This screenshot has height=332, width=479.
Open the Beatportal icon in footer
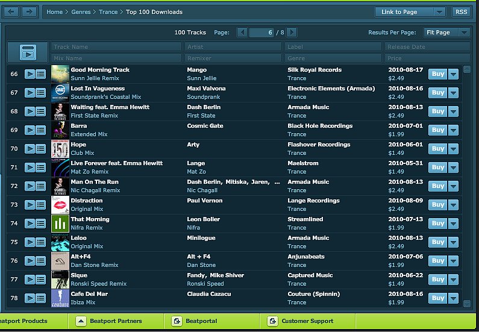[x=177, y=321]
